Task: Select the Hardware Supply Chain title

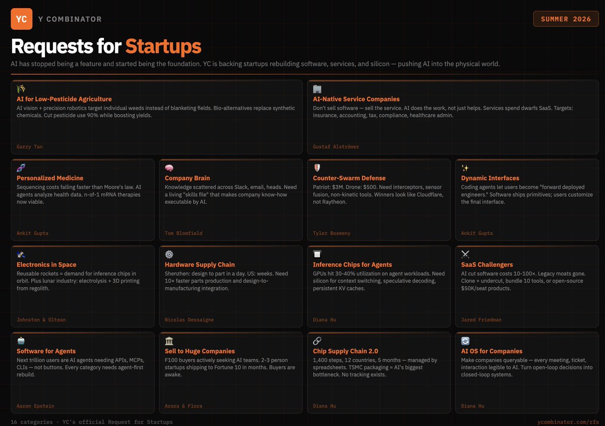Action: (x=200, y=265)
